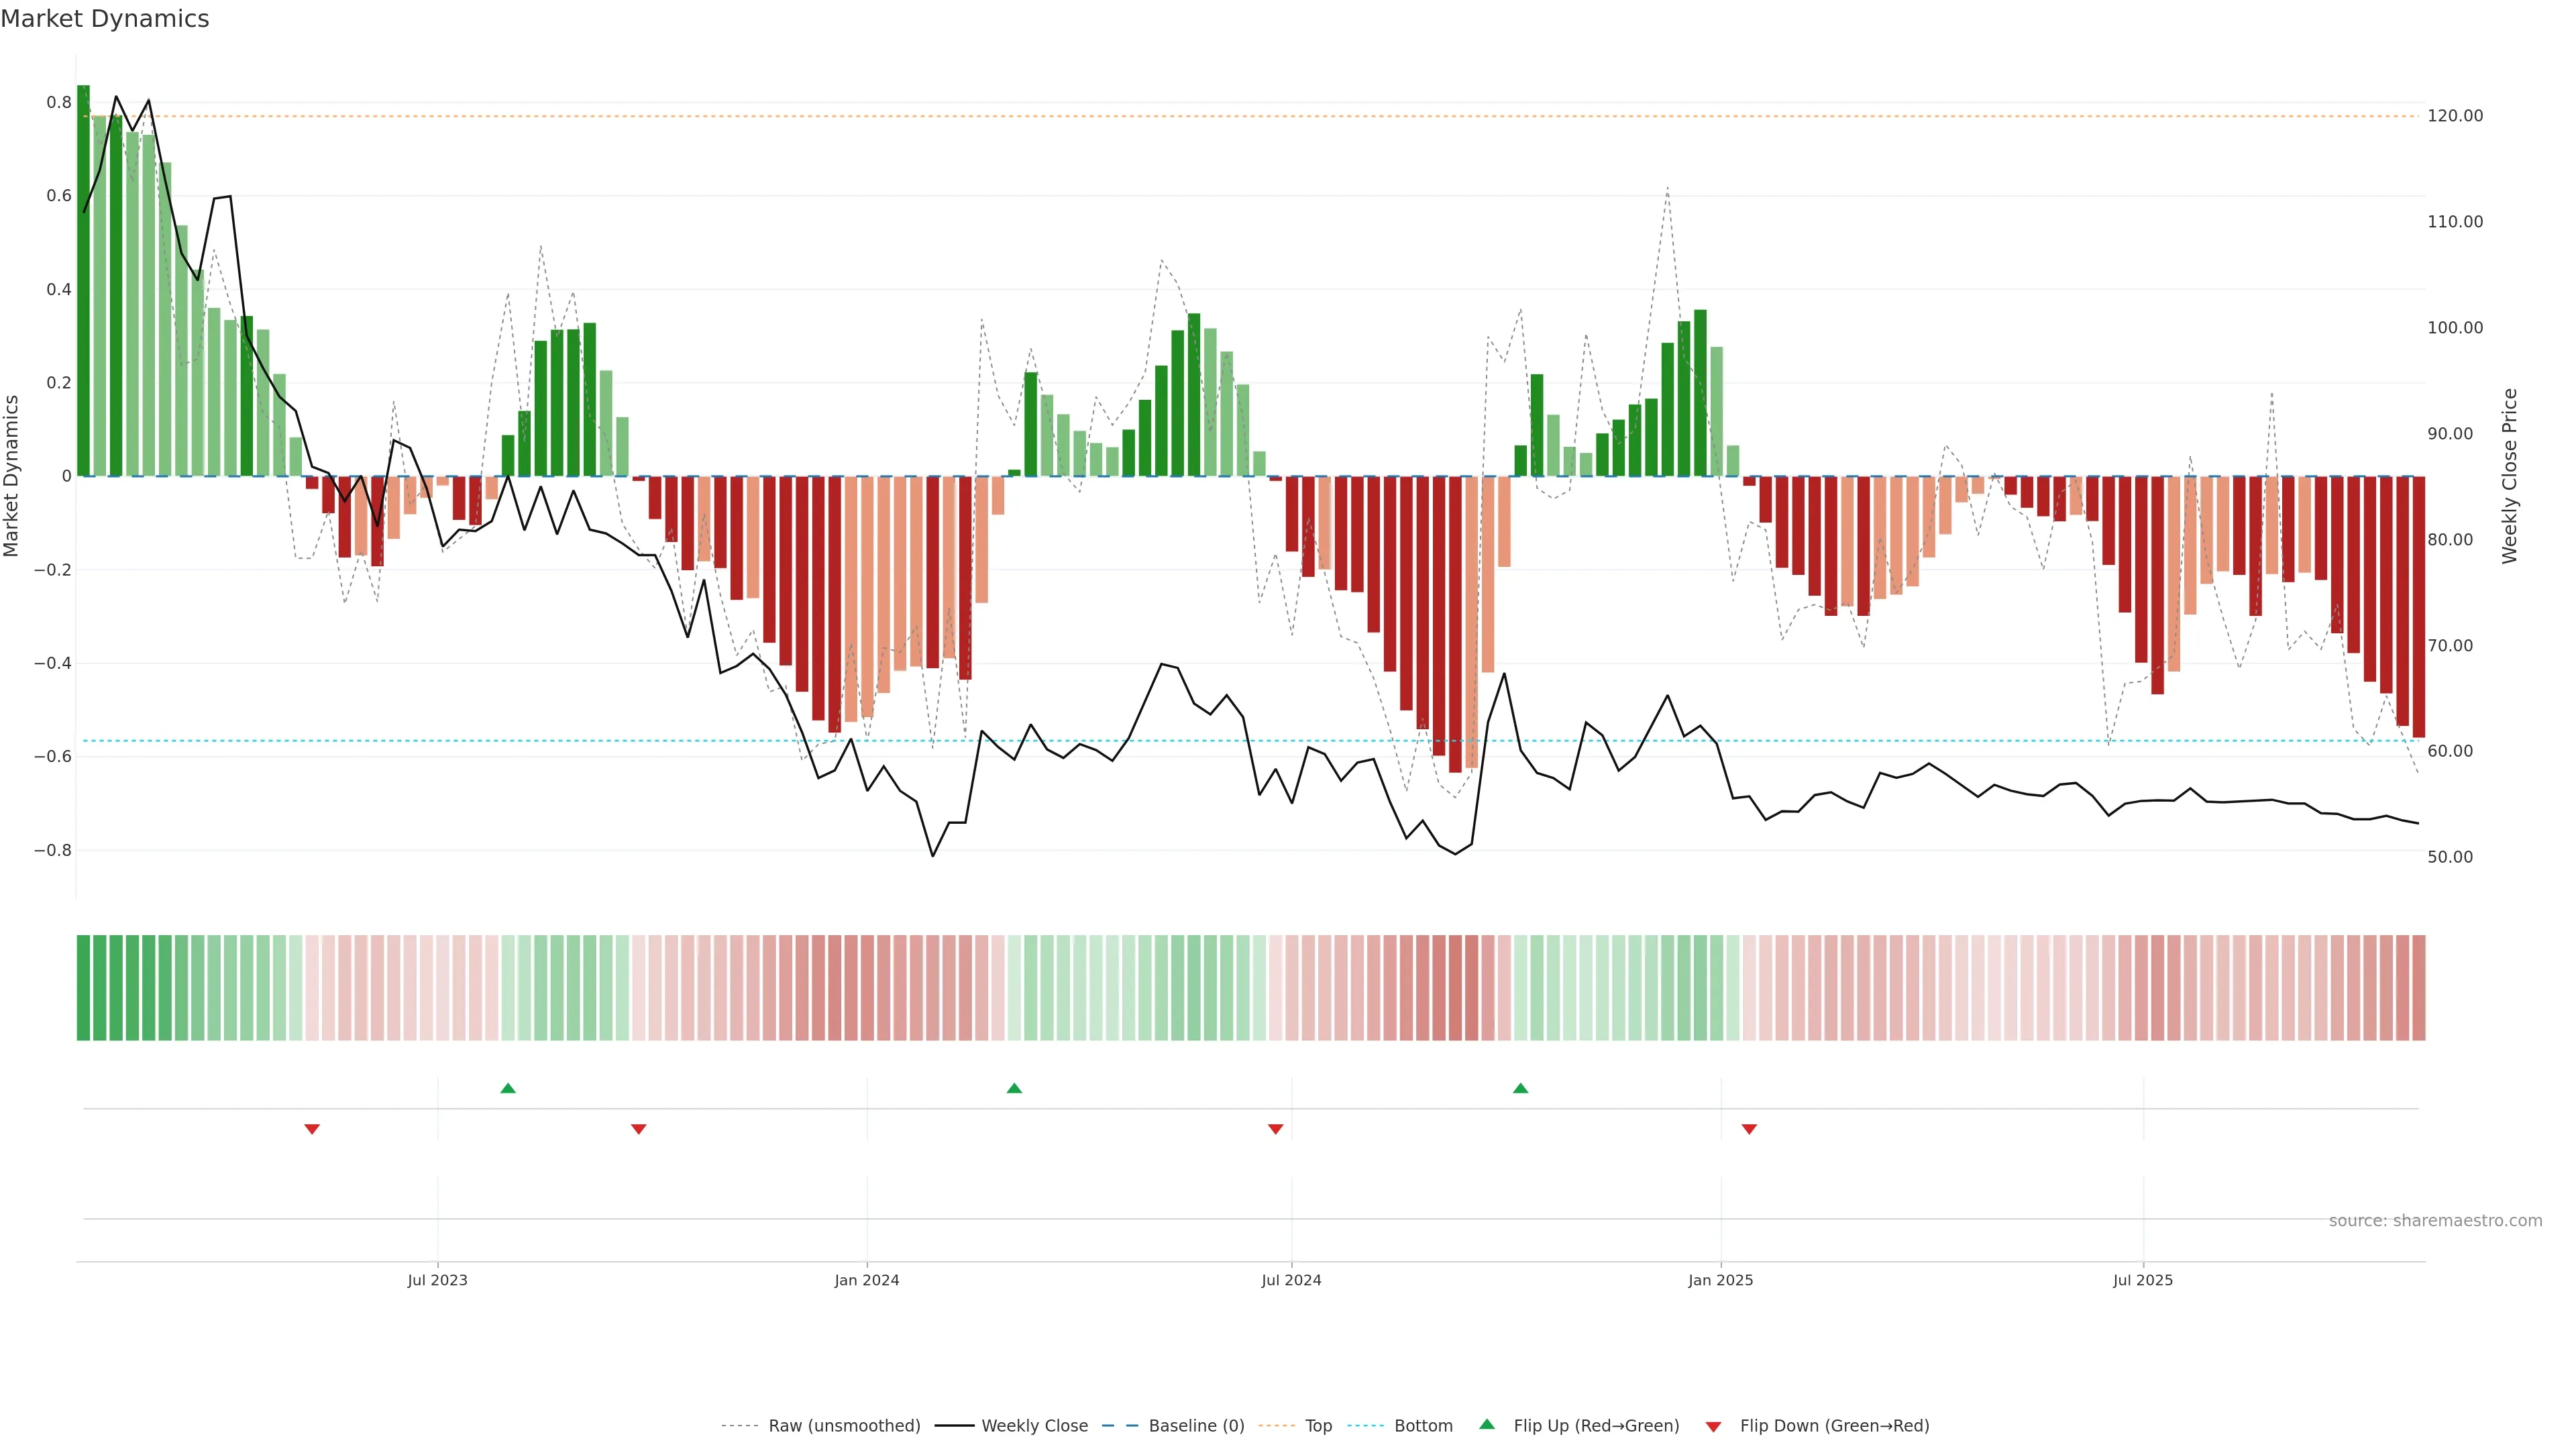Click the green flip-up triangle near March 2024
Image resolution: width=2576 pixels, height=1449 pixels.
pyautogui.click(x=1014, y=1088)
